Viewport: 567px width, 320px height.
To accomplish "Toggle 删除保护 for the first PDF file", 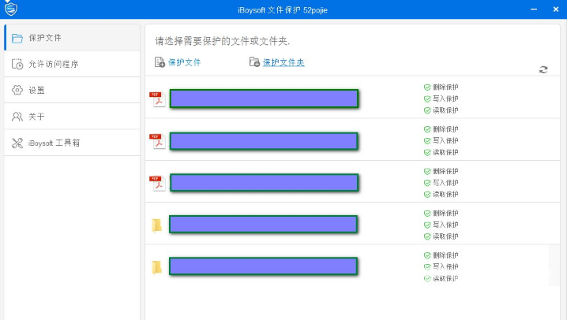I will (x=427, y=87).
